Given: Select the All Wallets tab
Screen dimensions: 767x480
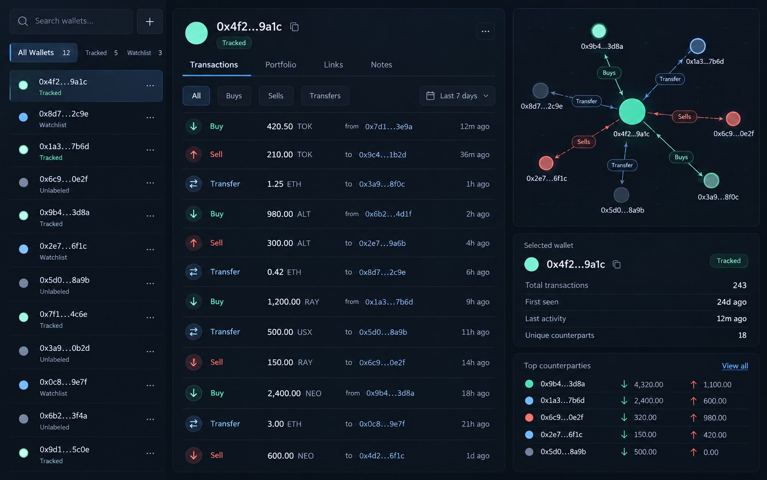Looking at the screenshot, I should (44, 53).
